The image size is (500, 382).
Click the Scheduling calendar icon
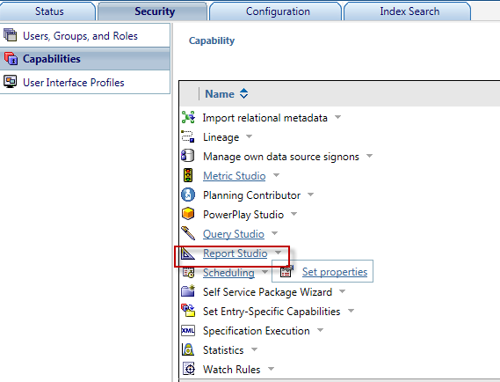pyautogui.click(x=188, y=273)
